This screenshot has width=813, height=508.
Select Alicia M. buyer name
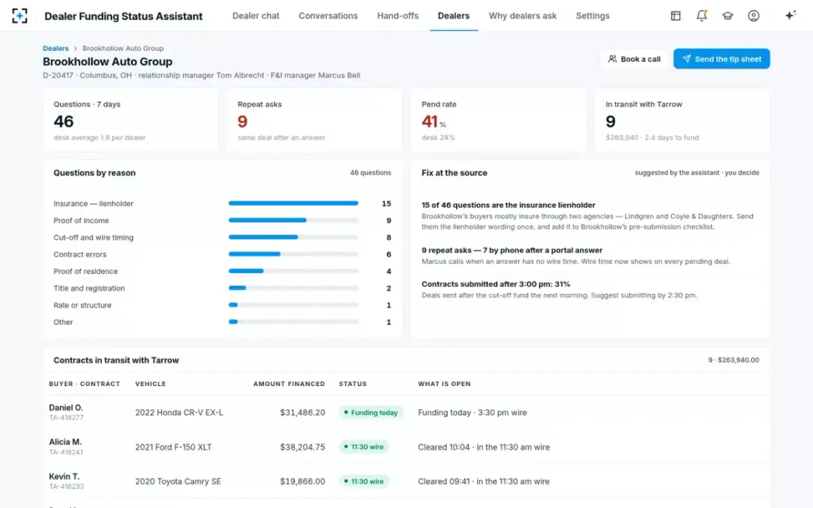click(x=65, y=442)
